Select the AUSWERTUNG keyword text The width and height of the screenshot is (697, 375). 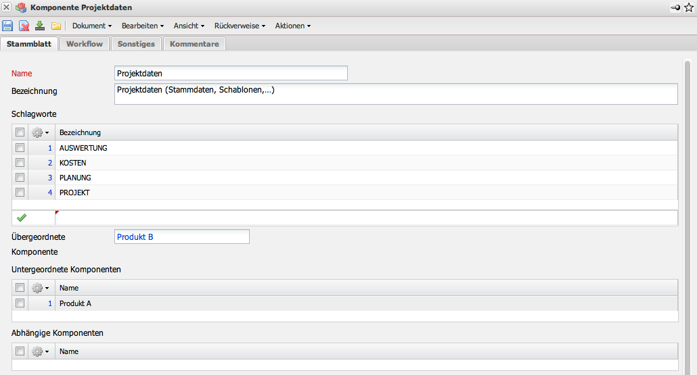point(83,148)
